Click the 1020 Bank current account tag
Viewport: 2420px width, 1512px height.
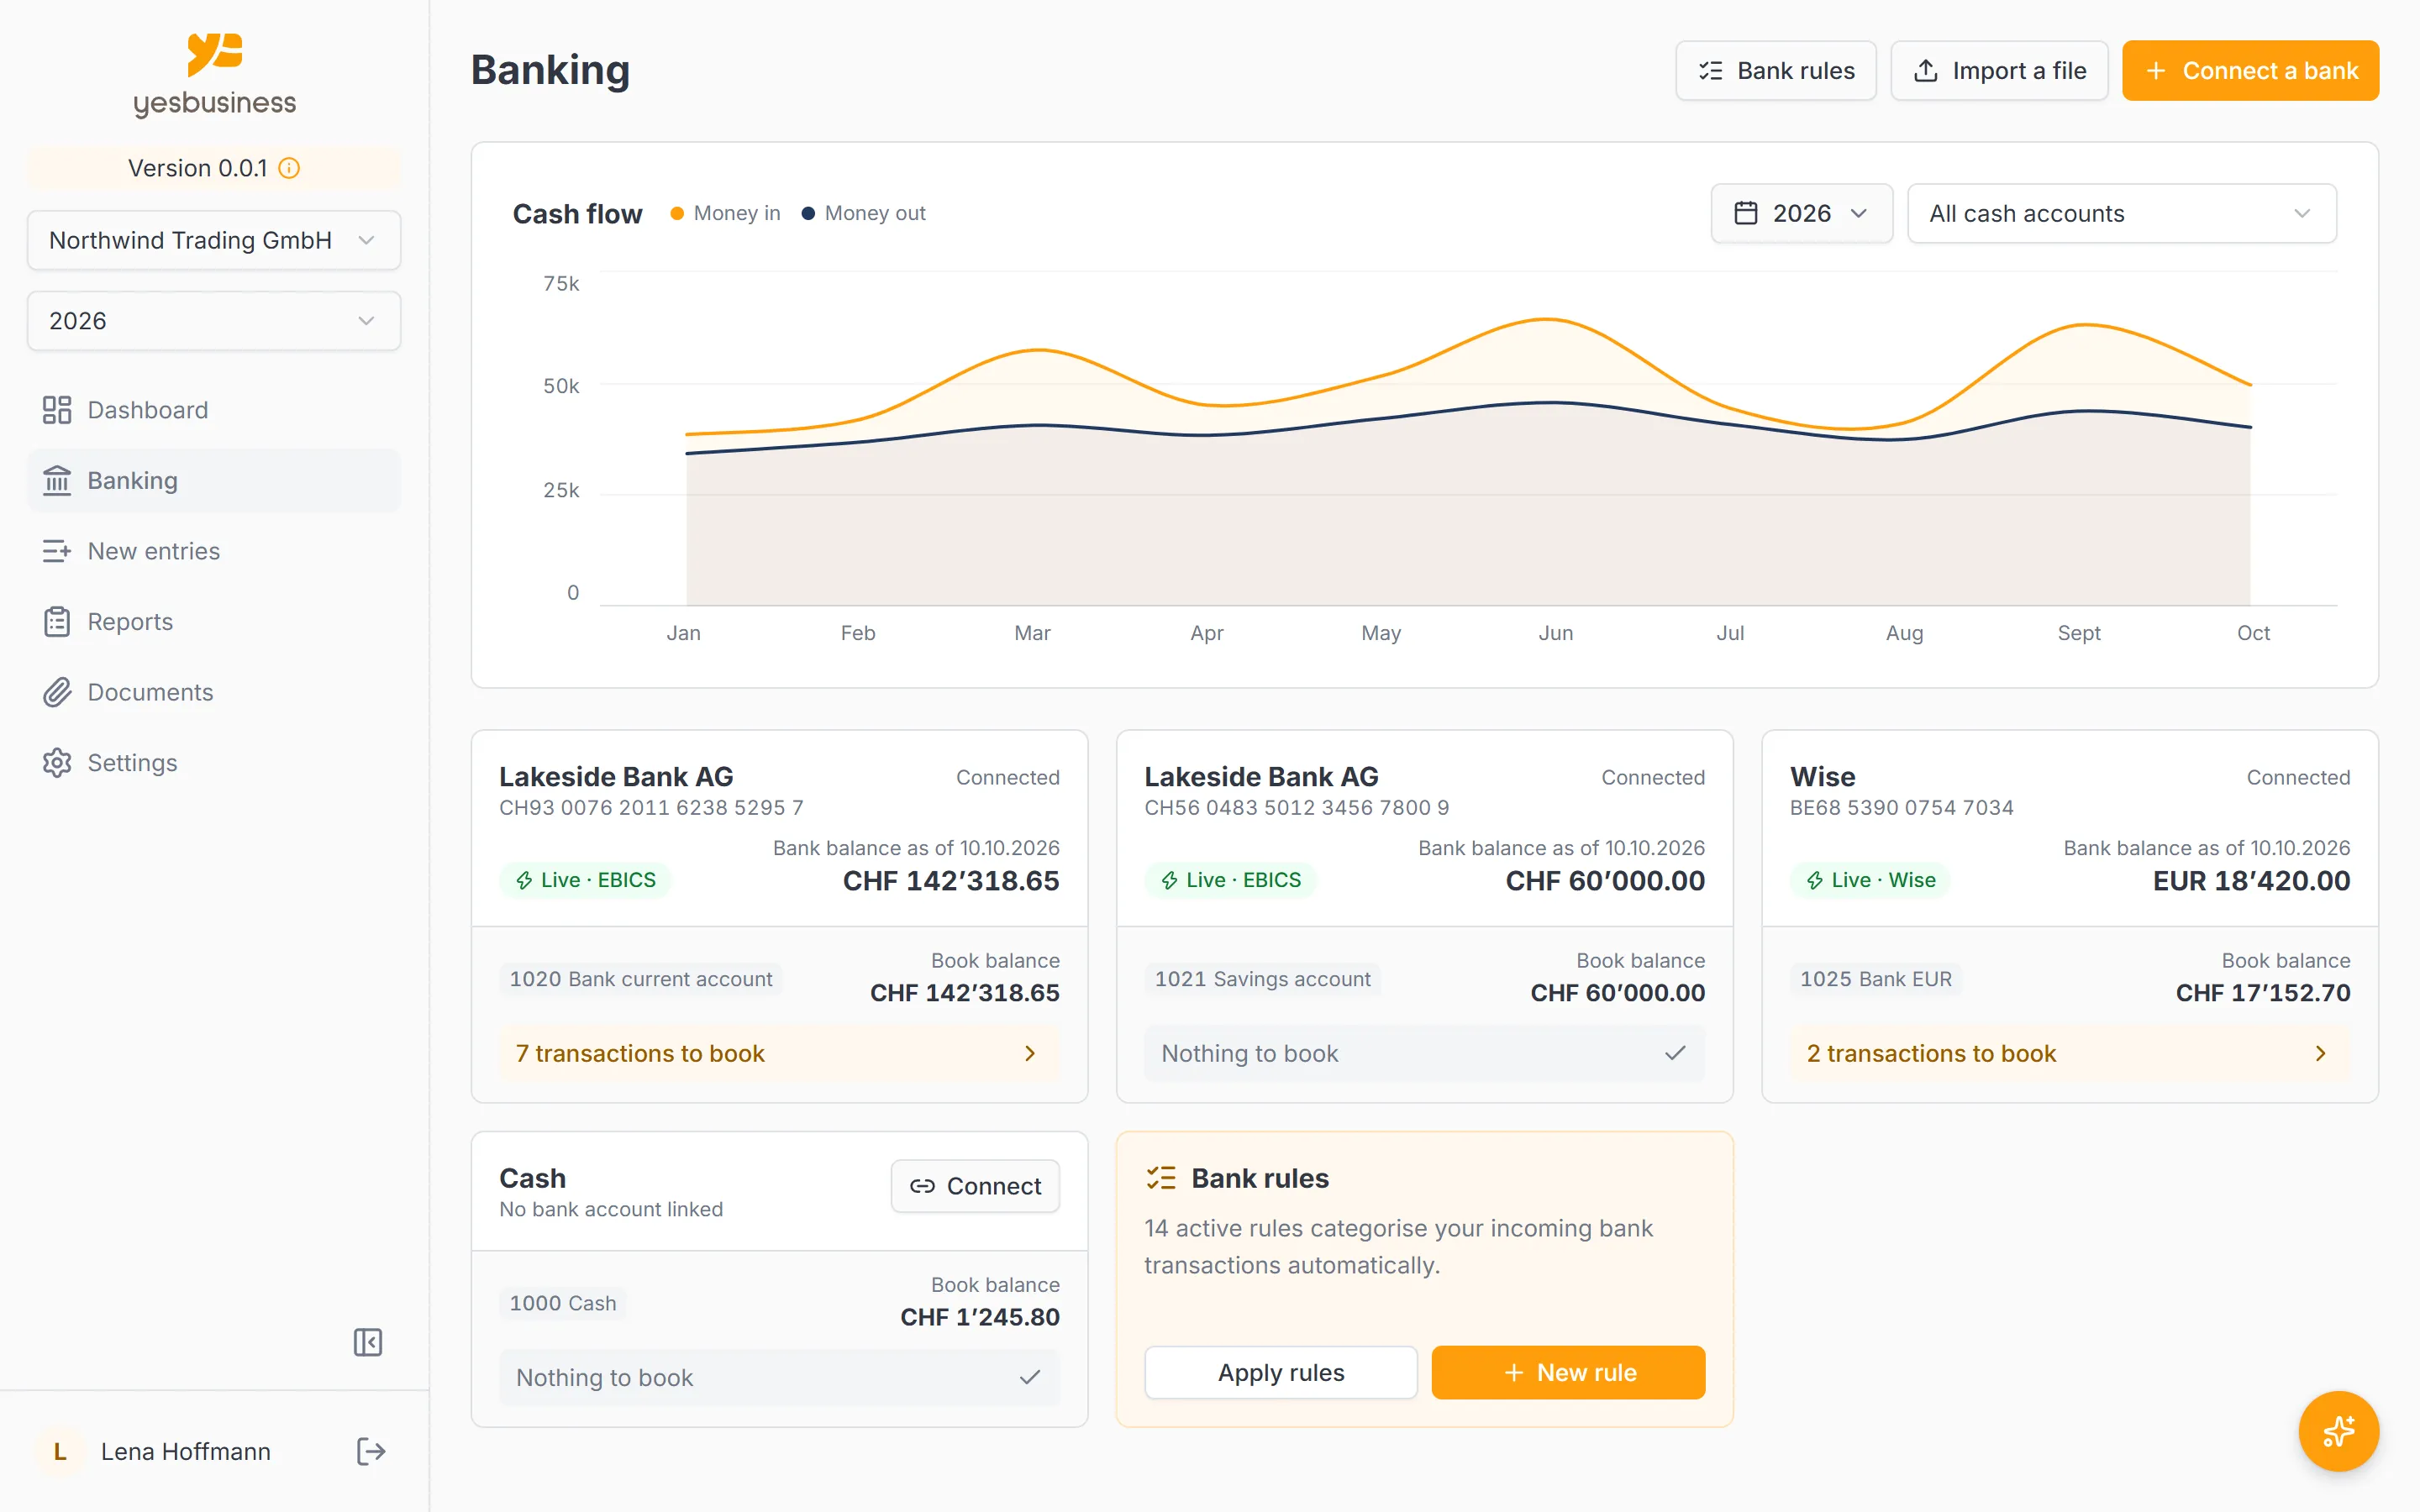click(x=641, y=979)
